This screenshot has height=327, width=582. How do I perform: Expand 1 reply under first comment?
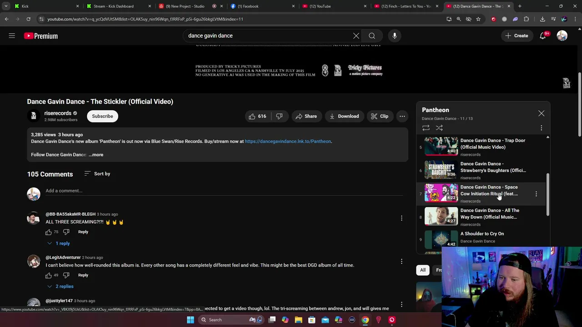(59, 243)
